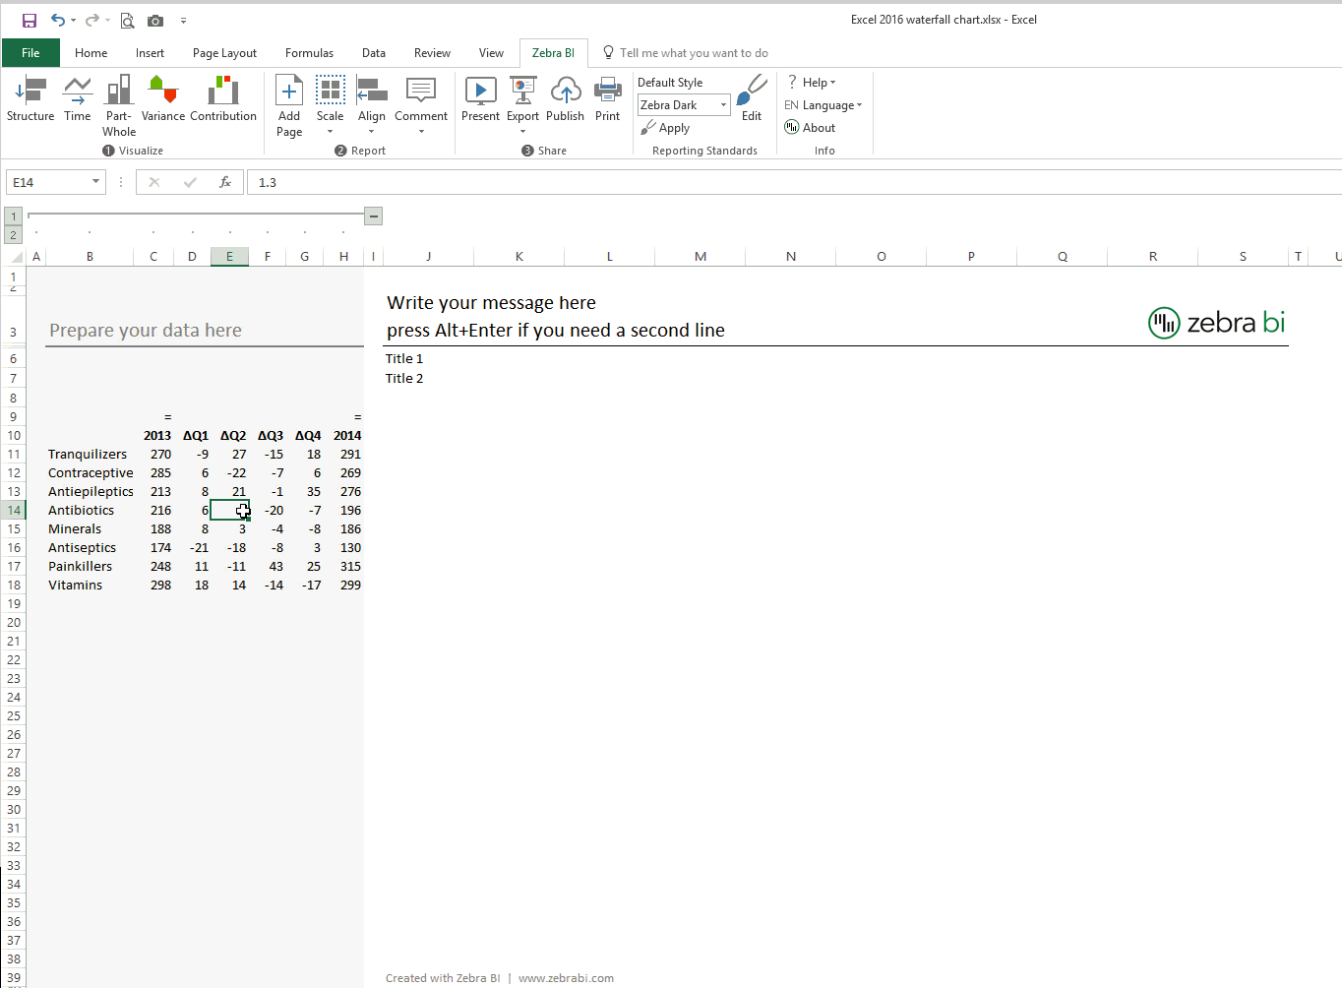Open the Undo history dropdown arrow

coord(73,20)
